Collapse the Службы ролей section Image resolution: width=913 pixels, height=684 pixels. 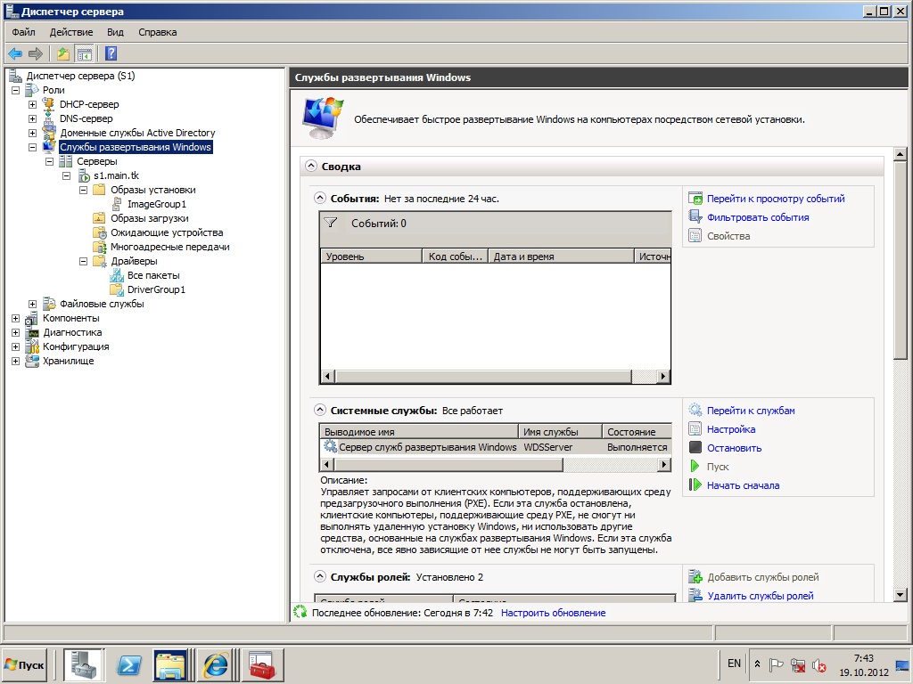point(320,576)
